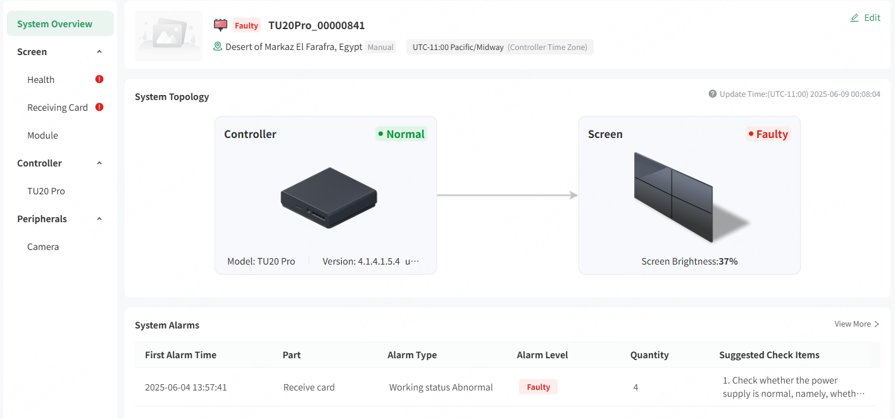Click the Model: TU20 Pro text
Viewport: 895px width, 419px height.
pos(261,261)
